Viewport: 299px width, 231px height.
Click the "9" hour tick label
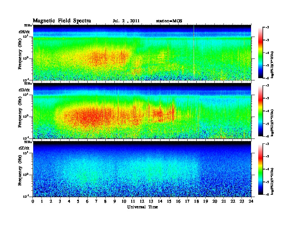point(115,201)
